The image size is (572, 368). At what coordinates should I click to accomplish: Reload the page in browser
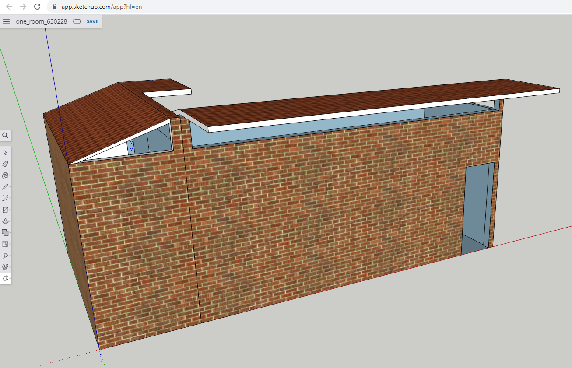[37, 7]
